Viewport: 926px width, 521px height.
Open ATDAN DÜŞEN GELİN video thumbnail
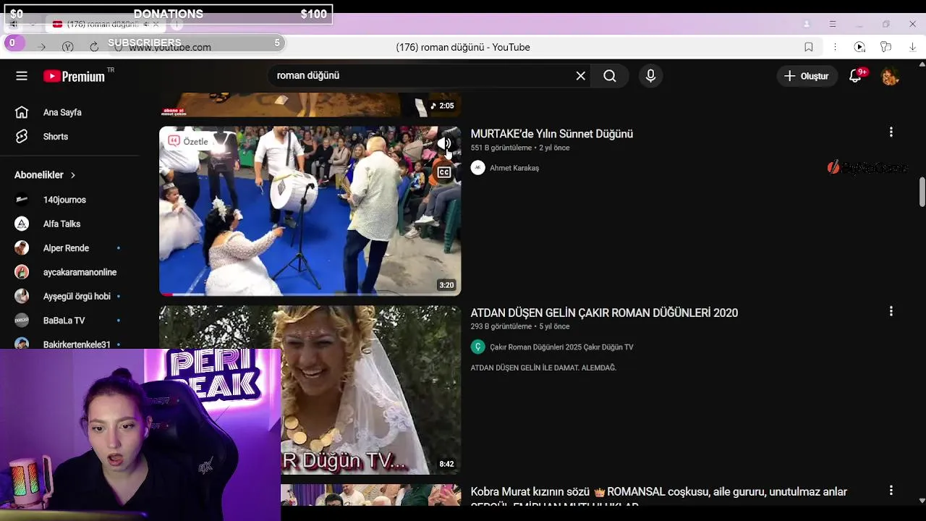point(310,389)
